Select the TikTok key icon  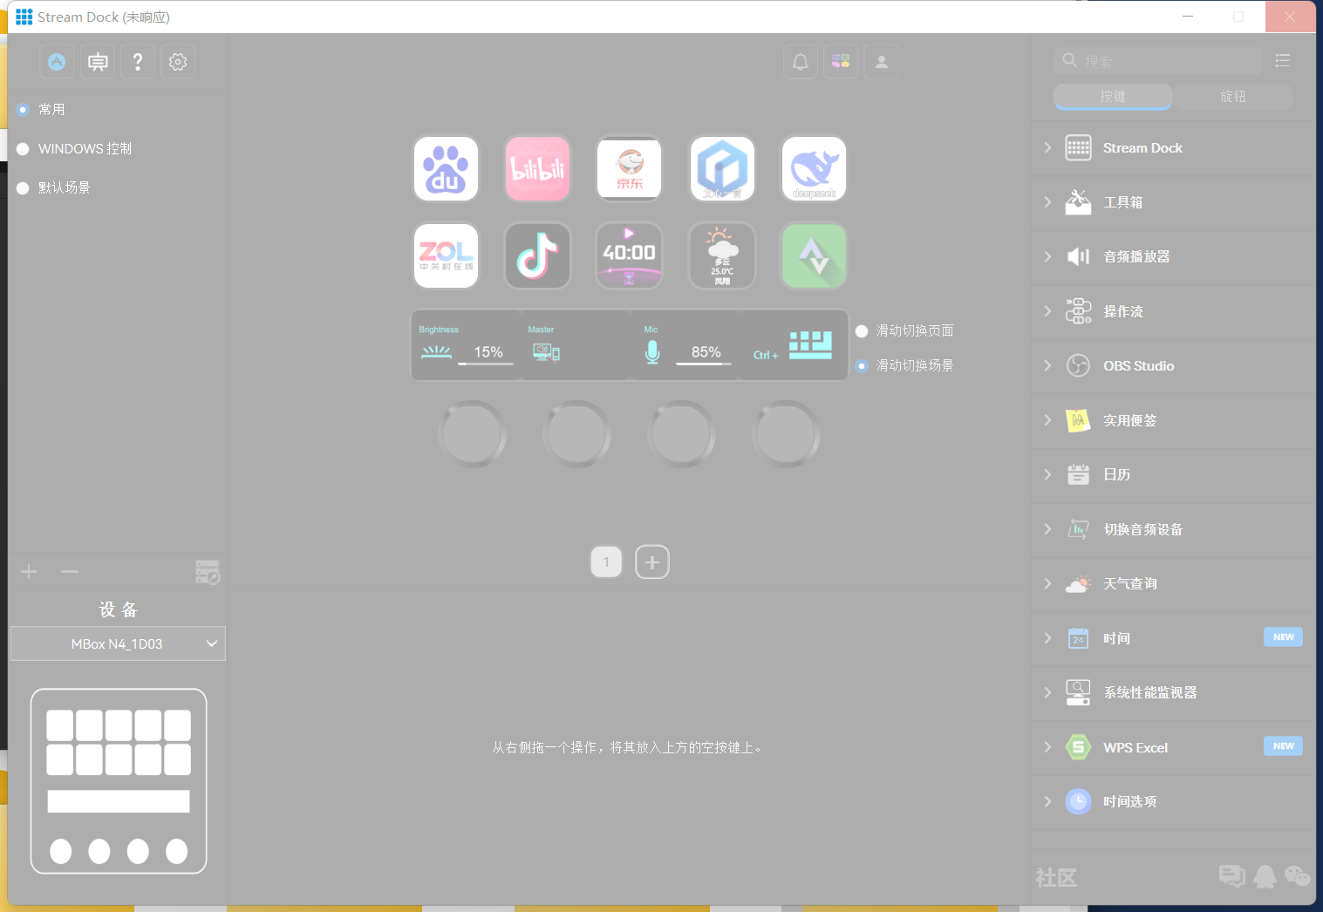[538, 255]
